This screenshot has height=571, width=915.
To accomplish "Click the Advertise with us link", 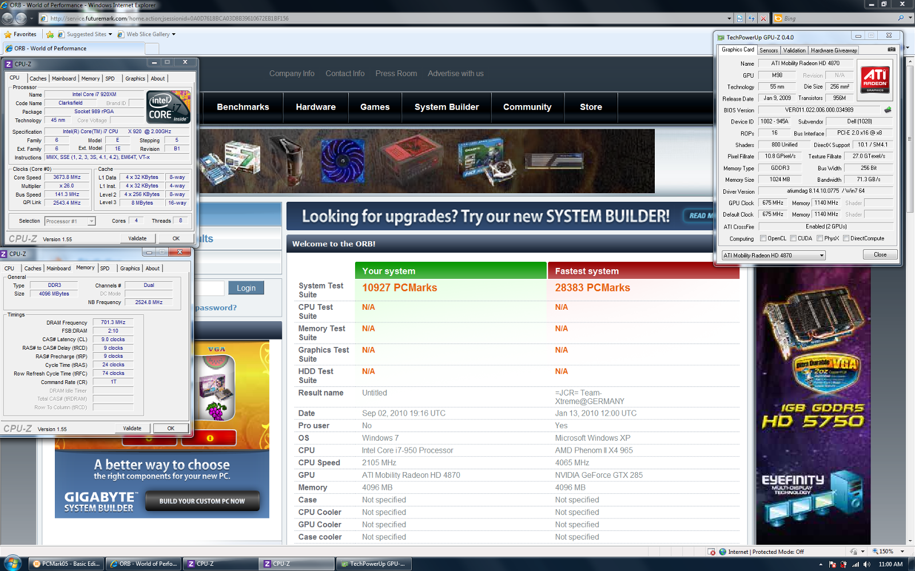I will click(456, 73).
